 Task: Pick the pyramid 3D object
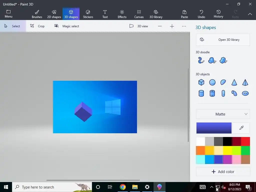(245, 82)
